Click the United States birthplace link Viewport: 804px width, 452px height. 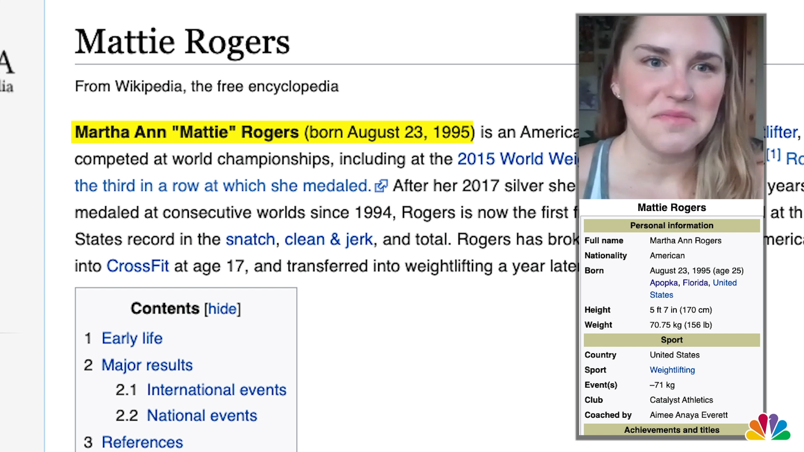tap(725, 282)
